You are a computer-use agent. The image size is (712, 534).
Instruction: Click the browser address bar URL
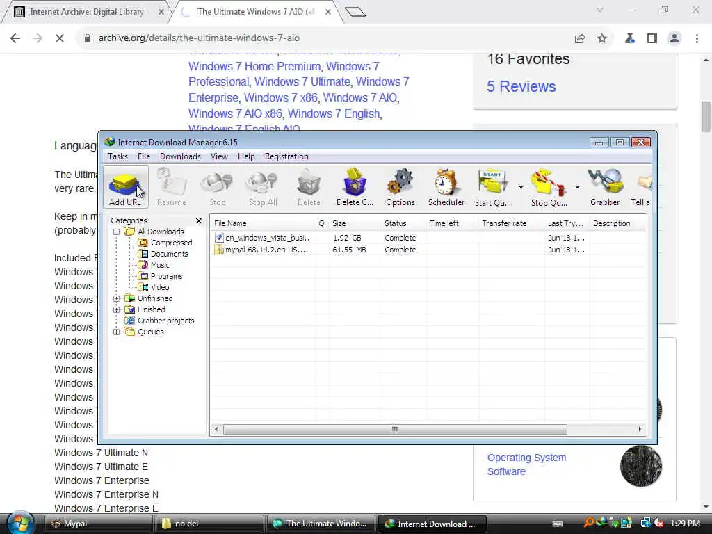[199, 38]
